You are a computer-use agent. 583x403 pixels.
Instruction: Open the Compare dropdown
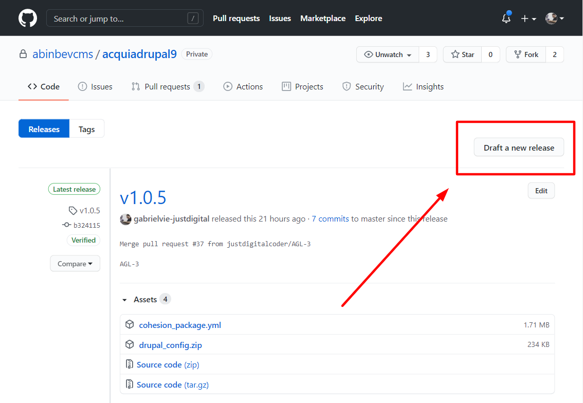[x=75, y=264]
